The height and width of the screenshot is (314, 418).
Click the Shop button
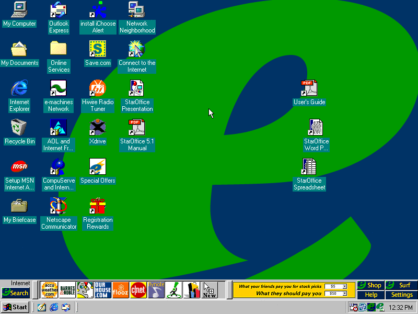(370, 285)
